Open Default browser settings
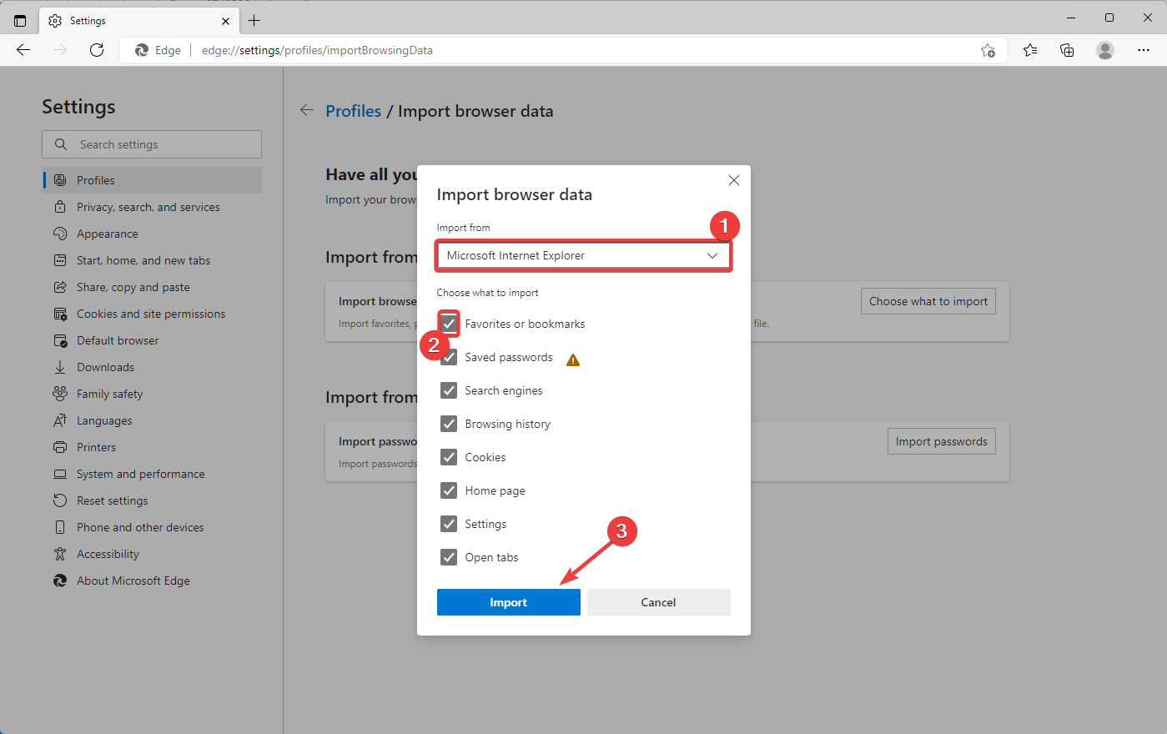The height and width of the screenshot is (734, 1167). tap(153, 340)
